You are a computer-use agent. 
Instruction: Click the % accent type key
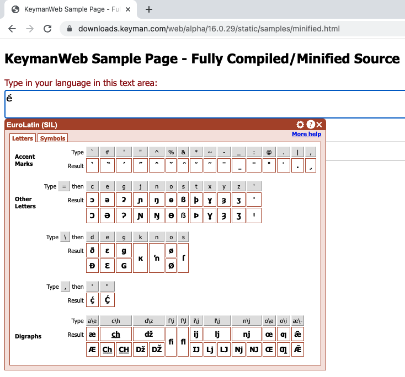pos(171,152)
